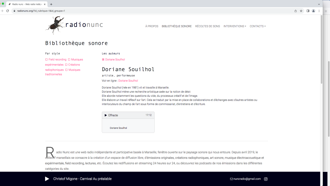Click the share page icon

[x=296, y=11]
